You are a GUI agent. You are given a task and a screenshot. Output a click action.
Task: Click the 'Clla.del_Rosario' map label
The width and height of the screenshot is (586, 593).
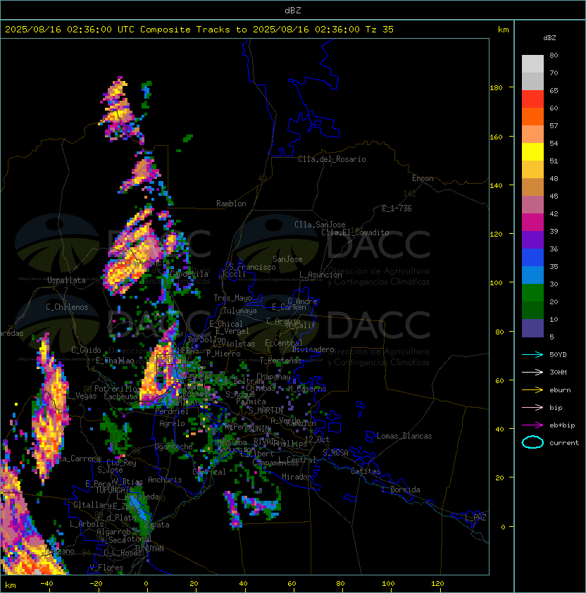coord(332,159)
